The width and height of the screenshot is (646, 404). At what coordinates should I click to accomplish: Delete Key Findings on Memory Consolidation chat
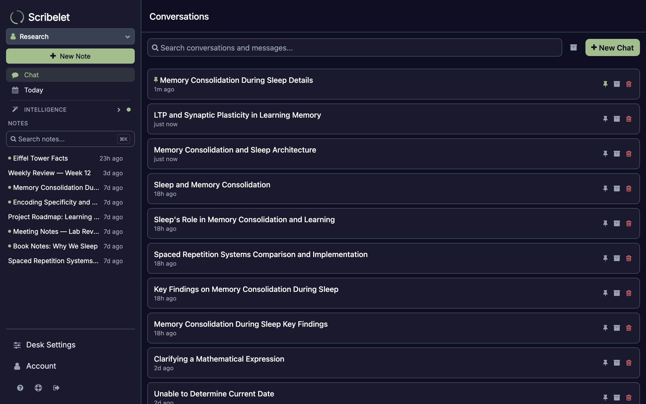pyautogui.click(x=629, y=293)
